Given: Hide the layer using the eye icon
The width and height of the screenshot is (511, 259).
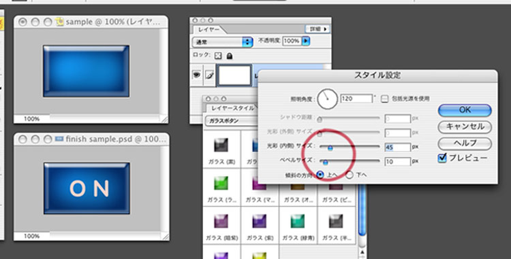Looking at the screenshot, I should (196, 75).
